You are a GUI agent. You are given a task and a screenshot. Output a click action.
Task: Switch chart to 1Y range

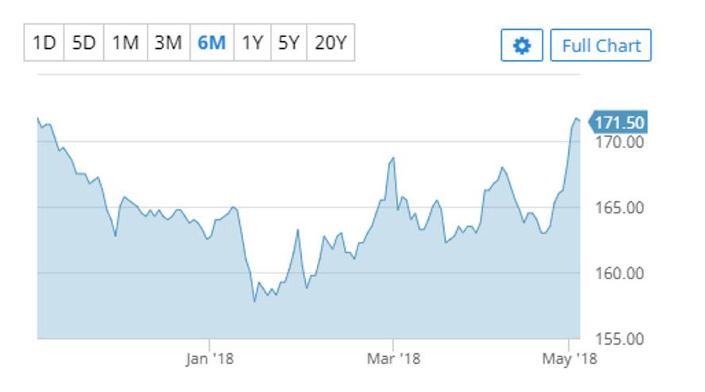point(252,43)
